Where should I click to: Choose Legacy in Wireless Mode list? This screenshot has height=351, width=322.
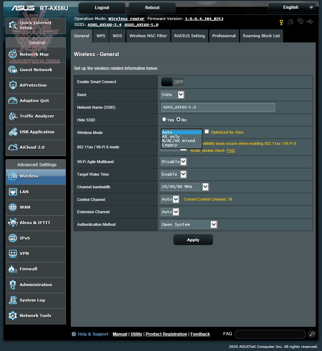point(181,145)
